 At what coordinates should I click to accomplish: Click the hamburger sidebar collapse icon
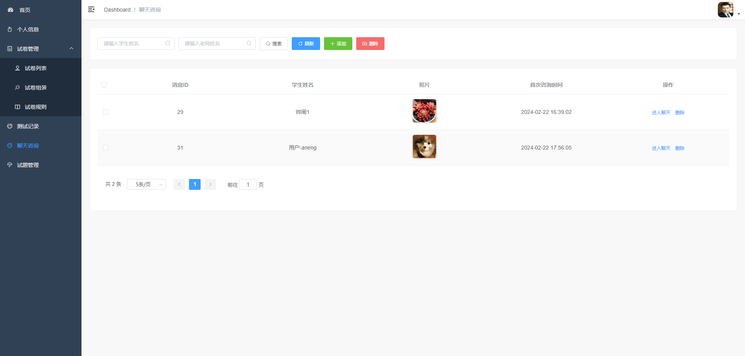point(91,9)
